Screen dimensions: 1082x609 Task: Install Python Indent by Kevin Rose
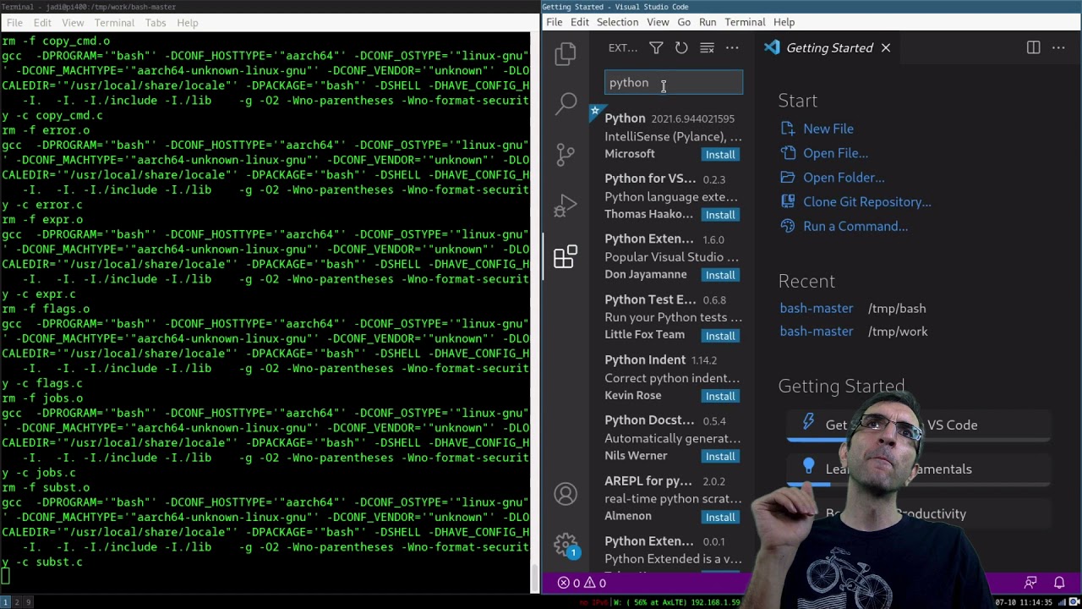[720, 396]
